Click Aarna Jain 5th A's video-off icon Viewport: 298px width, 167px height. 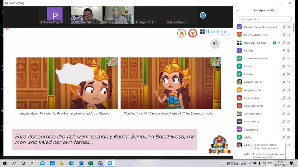click(288, 114)
